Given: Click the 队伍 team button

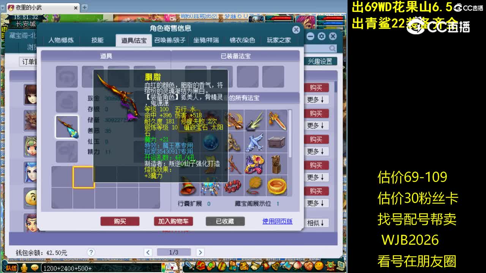Looking at the screenshot, I should coord(11,268).
